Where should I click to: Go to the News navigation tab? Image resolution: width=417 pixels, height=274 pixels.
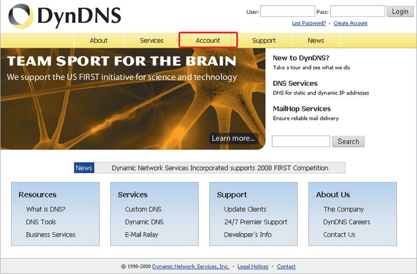coord(316,40)
